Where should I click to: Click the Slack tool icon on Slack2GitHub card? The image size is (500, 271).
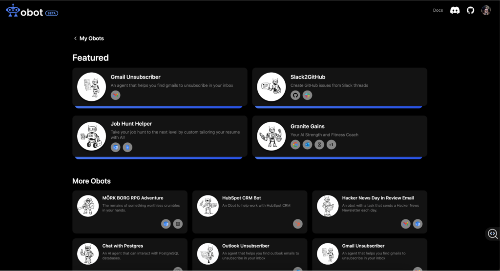click(x=308, y=95)
